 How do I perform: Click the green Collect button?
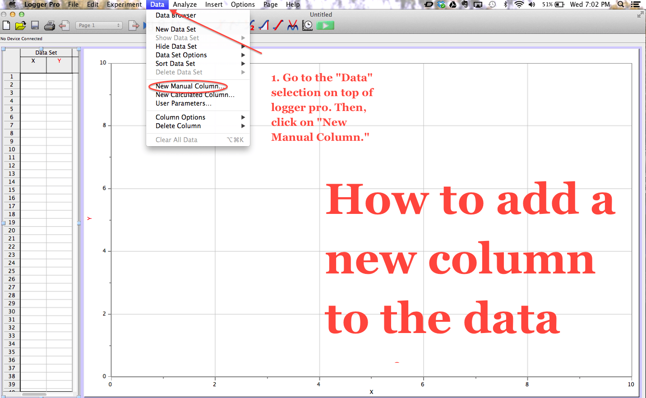[x=325, y=25]
